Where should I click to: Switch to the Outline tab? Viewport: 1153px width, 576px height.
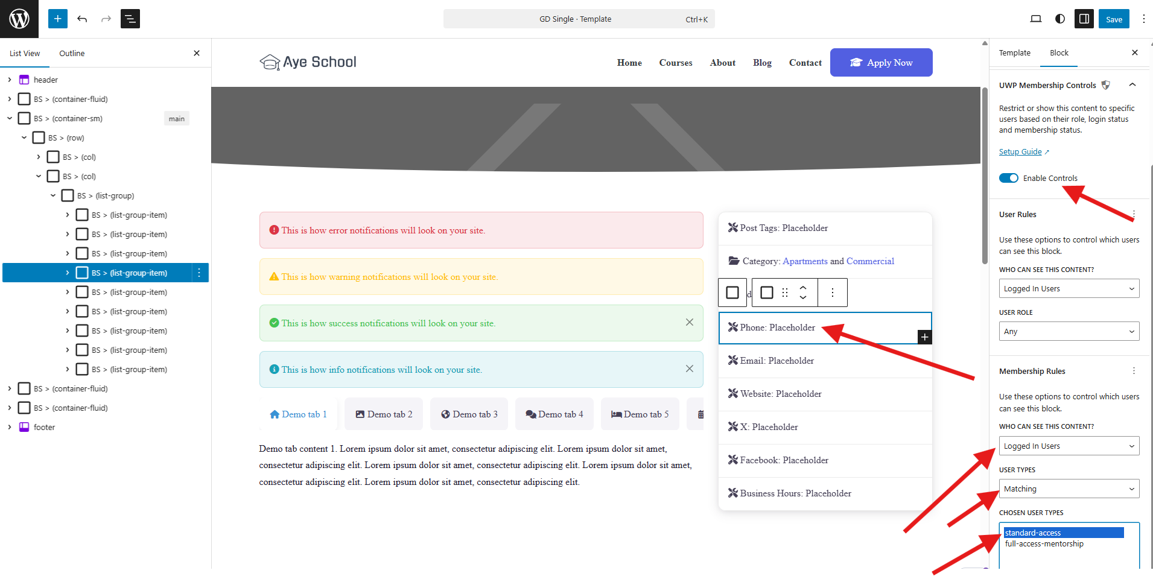72,53
